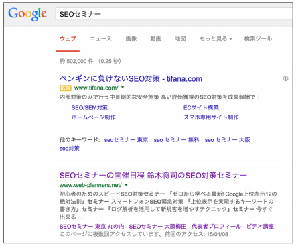Open sublink 代表者プロフィール
This screenshot has height=246, width=296.
[x=216, y=227]
